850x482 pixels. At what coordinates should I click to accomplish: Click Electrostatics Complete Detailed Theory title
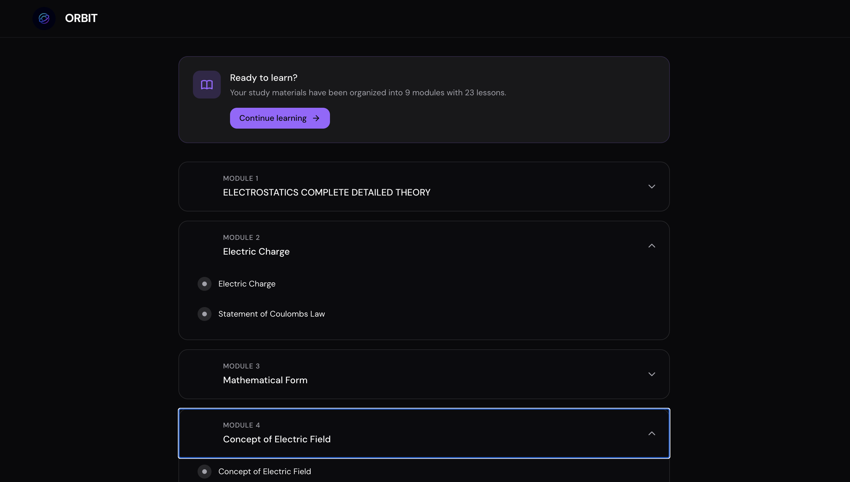326,192
